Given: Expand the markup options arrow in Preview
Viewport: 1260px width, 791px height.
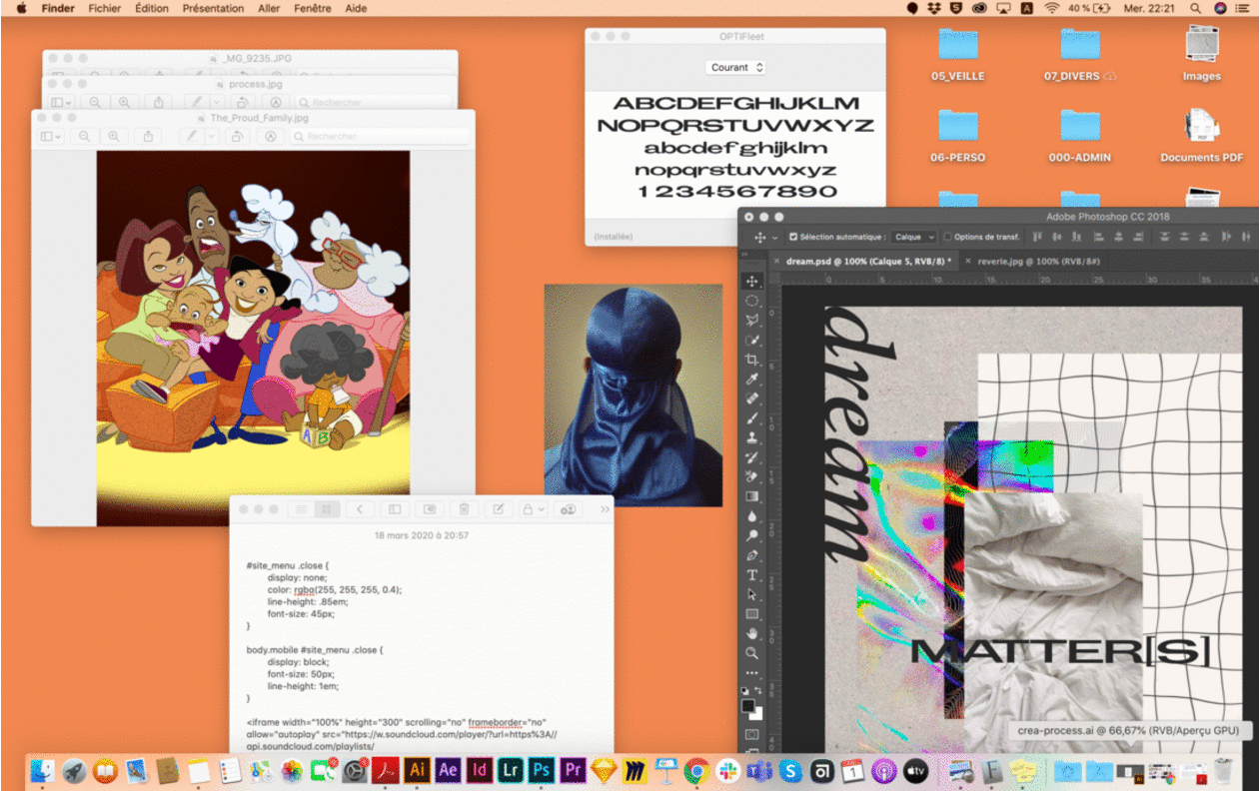Looking at the screenshot, I should coord(212,136).
